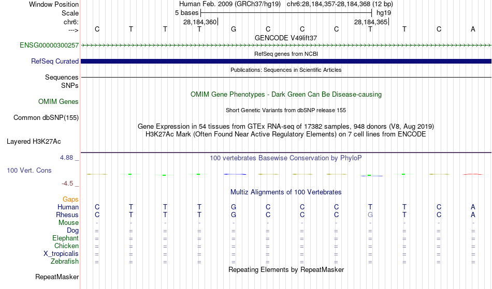
Task: Click the 28,184,360 position marker
Action: coord(200,22)
